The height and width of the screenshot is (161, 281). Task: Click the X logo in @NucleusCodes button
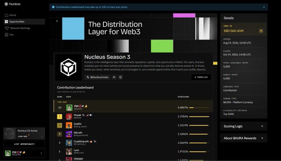[88, 77]
